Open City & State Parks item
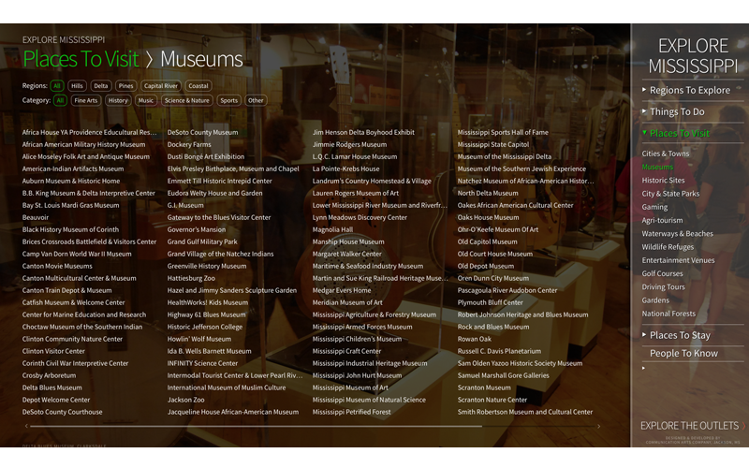749x468 pixels. tap(670, 194)
